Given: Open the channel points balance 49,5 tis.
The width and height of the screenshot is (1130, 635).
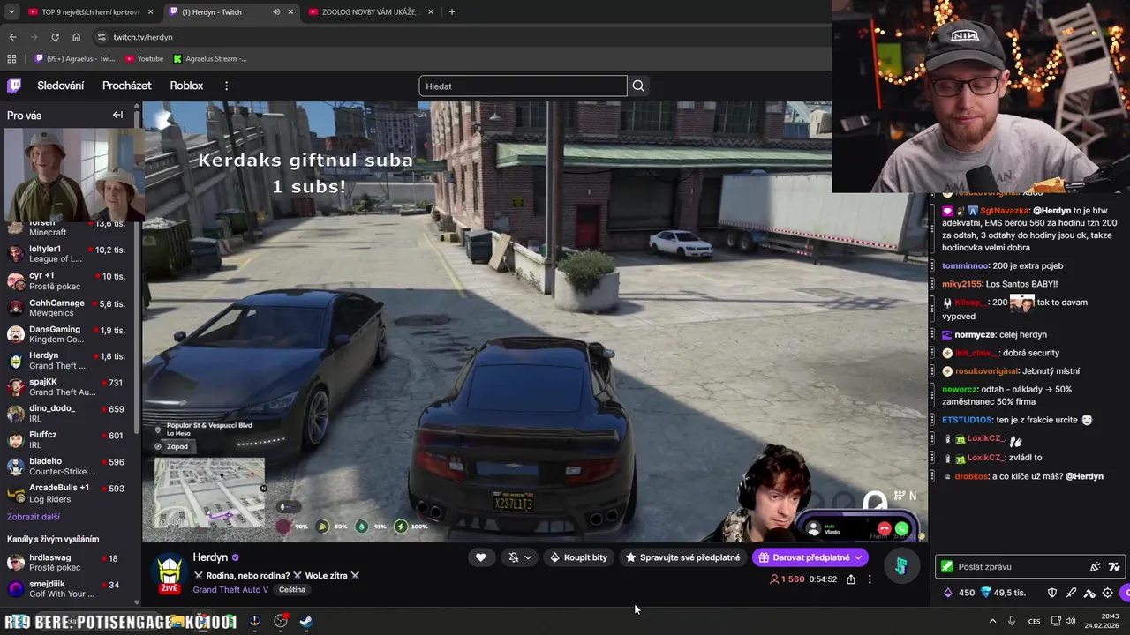Looking at the screenshot, I should 1003,593.
